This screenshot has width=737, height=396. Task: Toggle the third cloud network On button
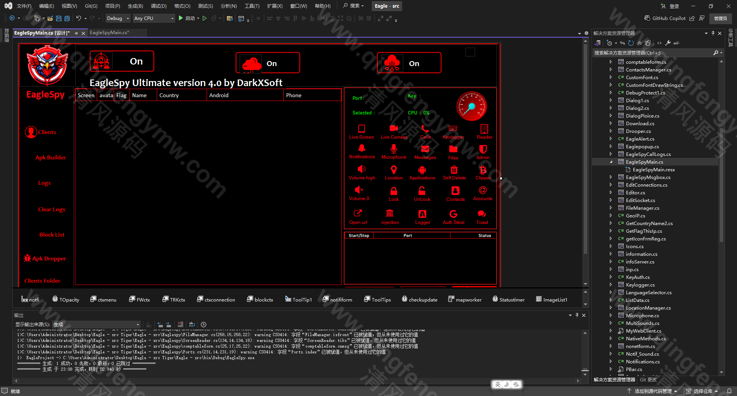click(409, 63)
